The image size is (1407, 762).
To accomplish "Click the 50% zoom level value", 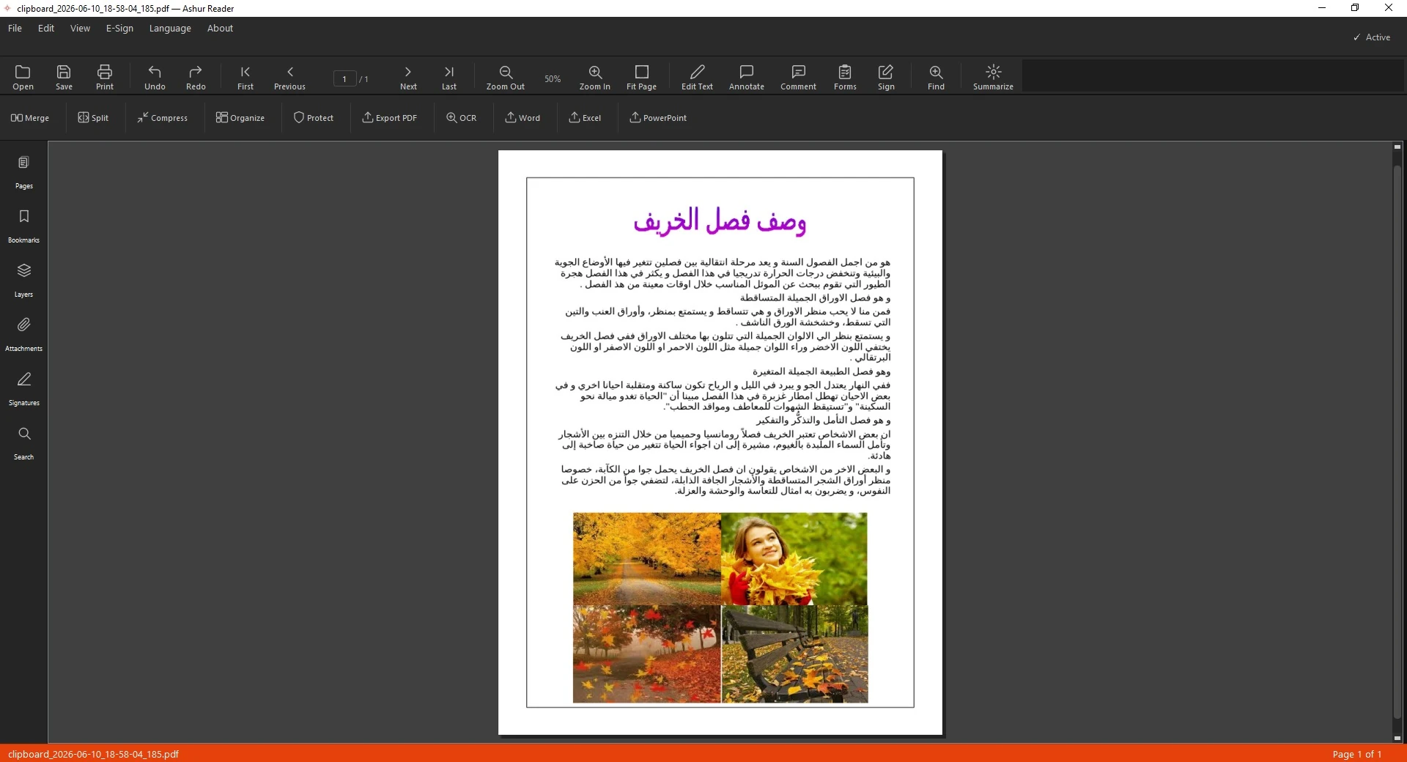I will click(553, 78).
